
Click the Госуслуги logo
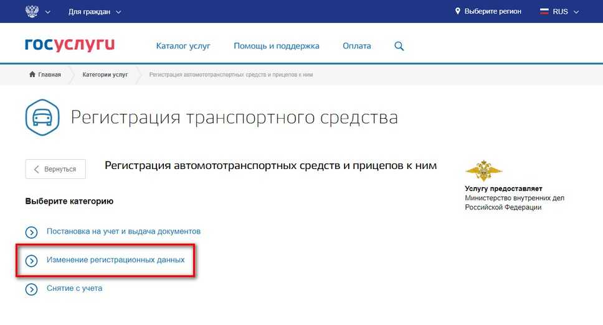click(70, 45)
